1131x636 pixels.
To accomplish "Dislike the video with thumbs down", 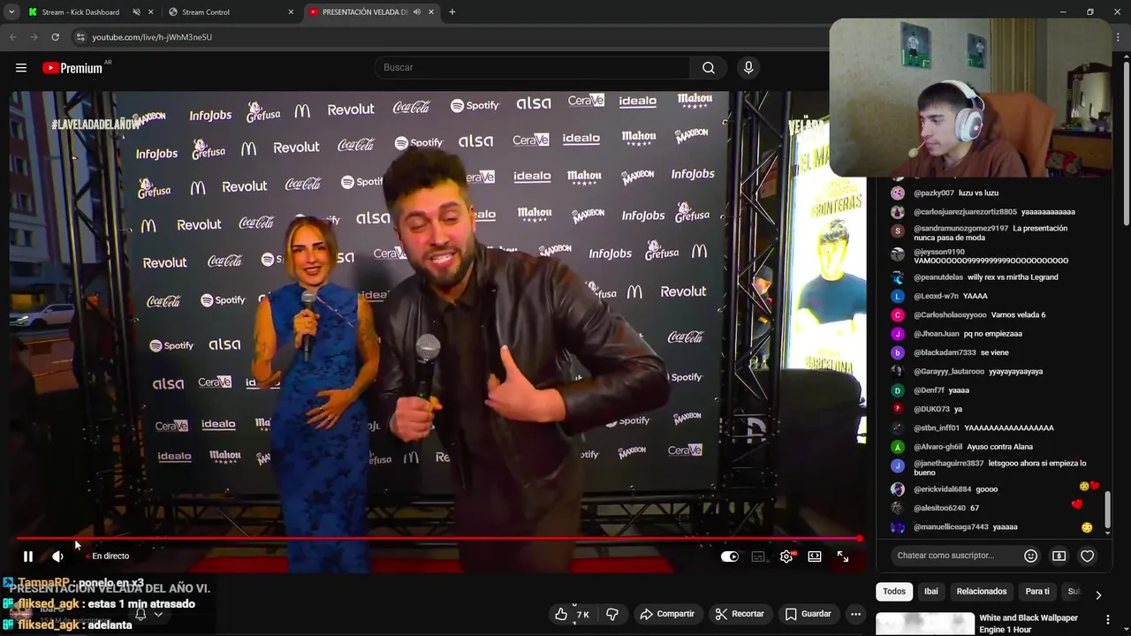I will click(x=612, y=614).
